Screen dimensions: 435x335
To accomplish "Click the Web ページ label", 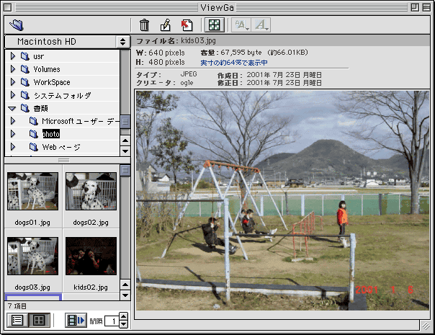I will 61,147.
